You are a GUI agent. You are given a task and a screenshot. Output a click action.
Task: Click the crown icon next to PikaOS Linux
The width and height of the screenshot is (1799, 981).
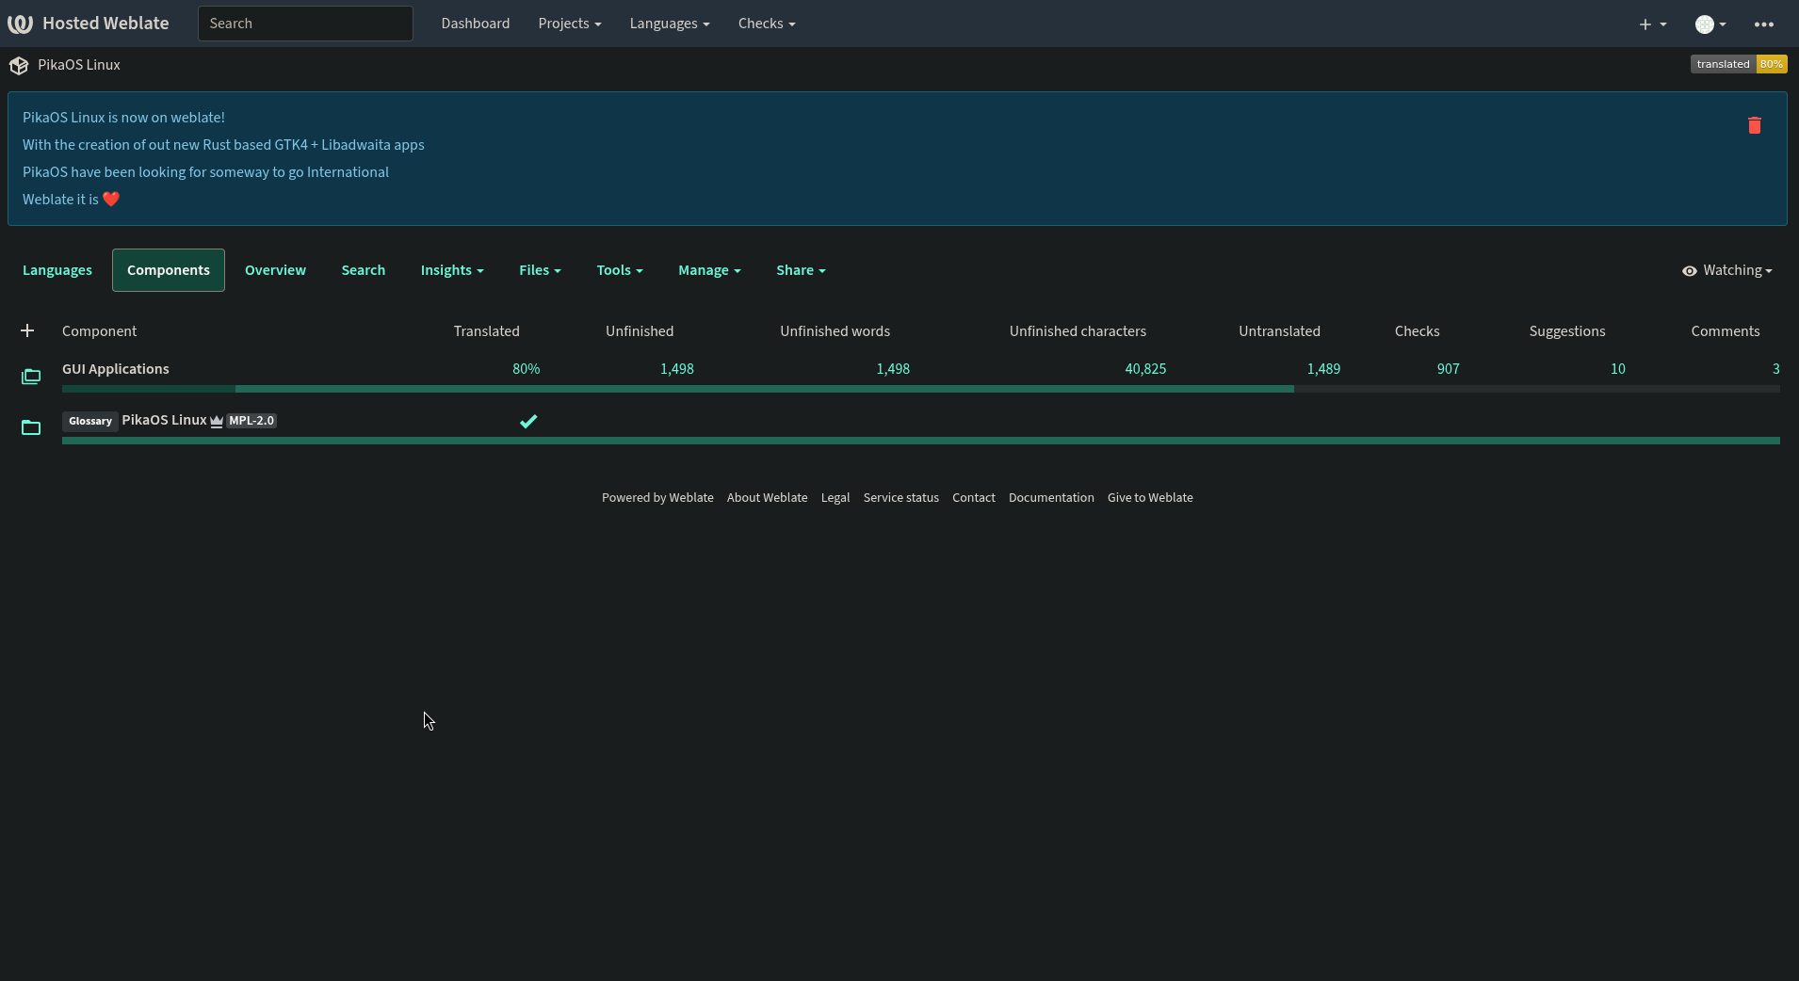217,421
